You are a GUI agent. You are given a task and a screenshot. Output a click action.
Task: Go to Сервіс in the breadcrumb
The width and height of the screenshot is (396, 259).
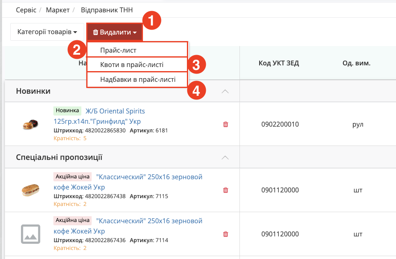pos(26,10)
